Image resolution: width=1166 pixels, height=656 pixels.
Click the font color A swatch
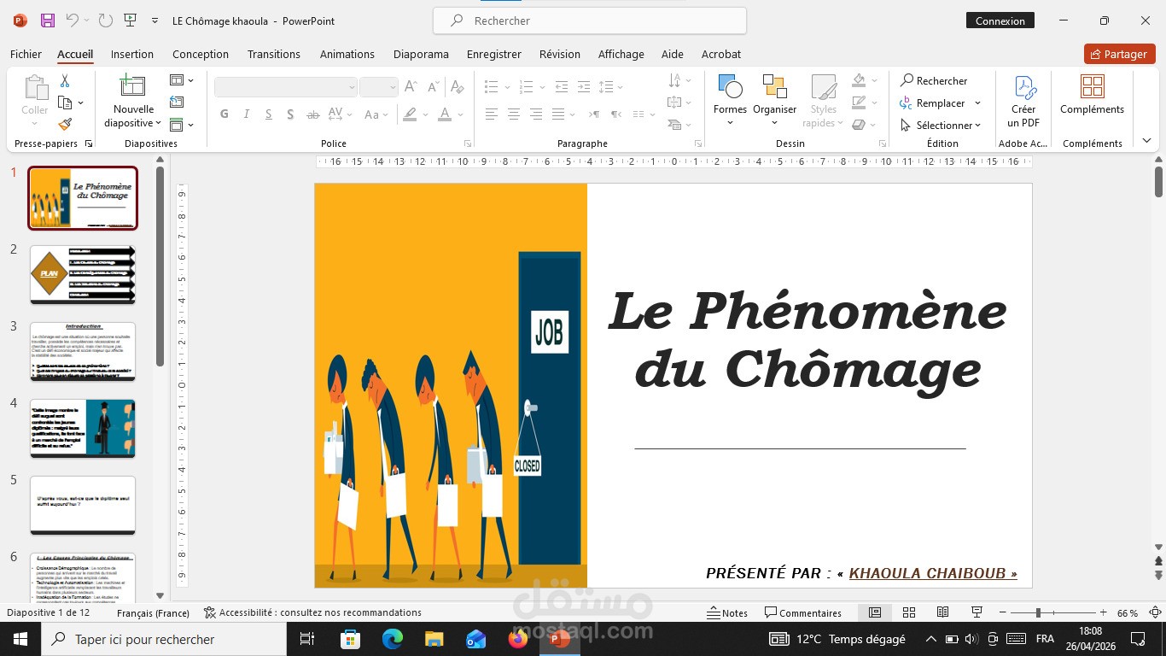pyautogui.click(x=444, y=114)
